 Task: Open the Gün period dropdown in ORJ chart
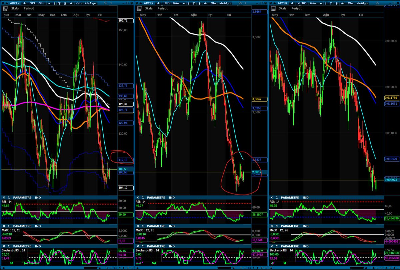click(x=41, y=3)
